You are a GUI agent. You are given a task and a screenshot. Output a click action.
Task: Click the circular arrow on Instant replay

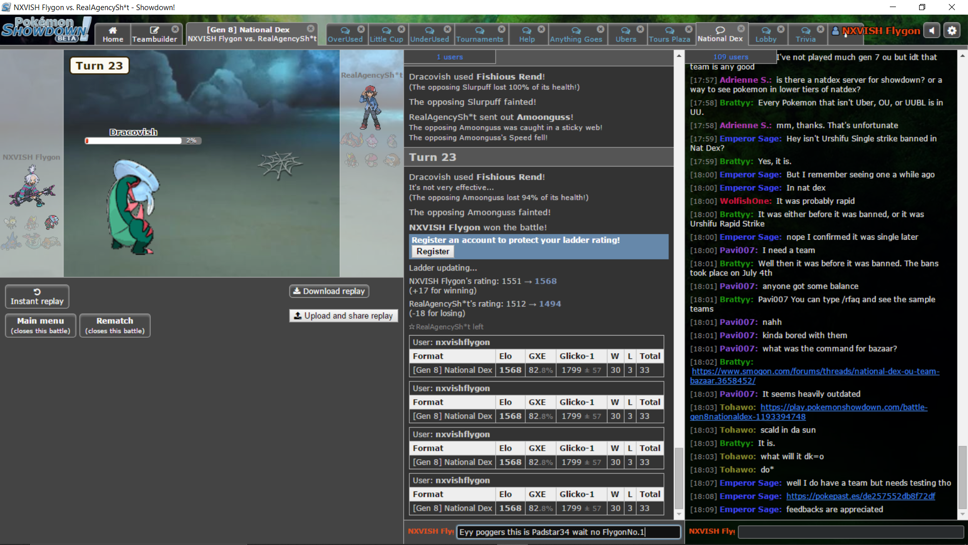(36, 292)
